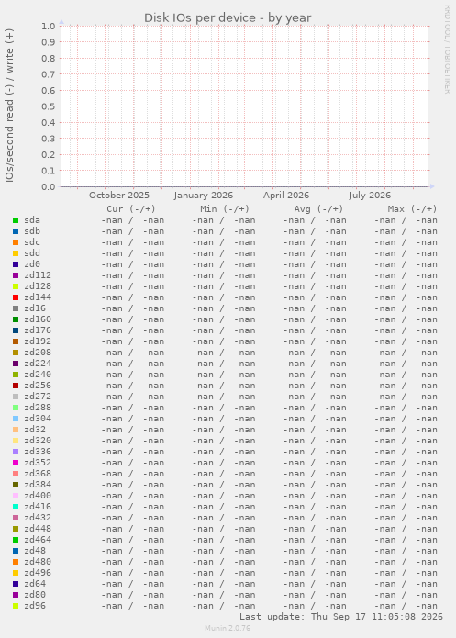Click the 'January 2026' x-axis label

coord(204,196)
